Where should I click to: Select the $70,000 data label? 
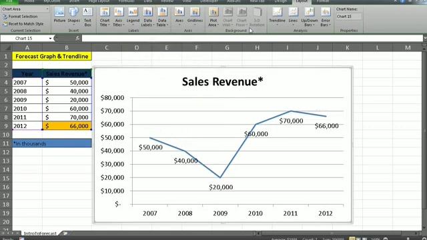[291, 121]
